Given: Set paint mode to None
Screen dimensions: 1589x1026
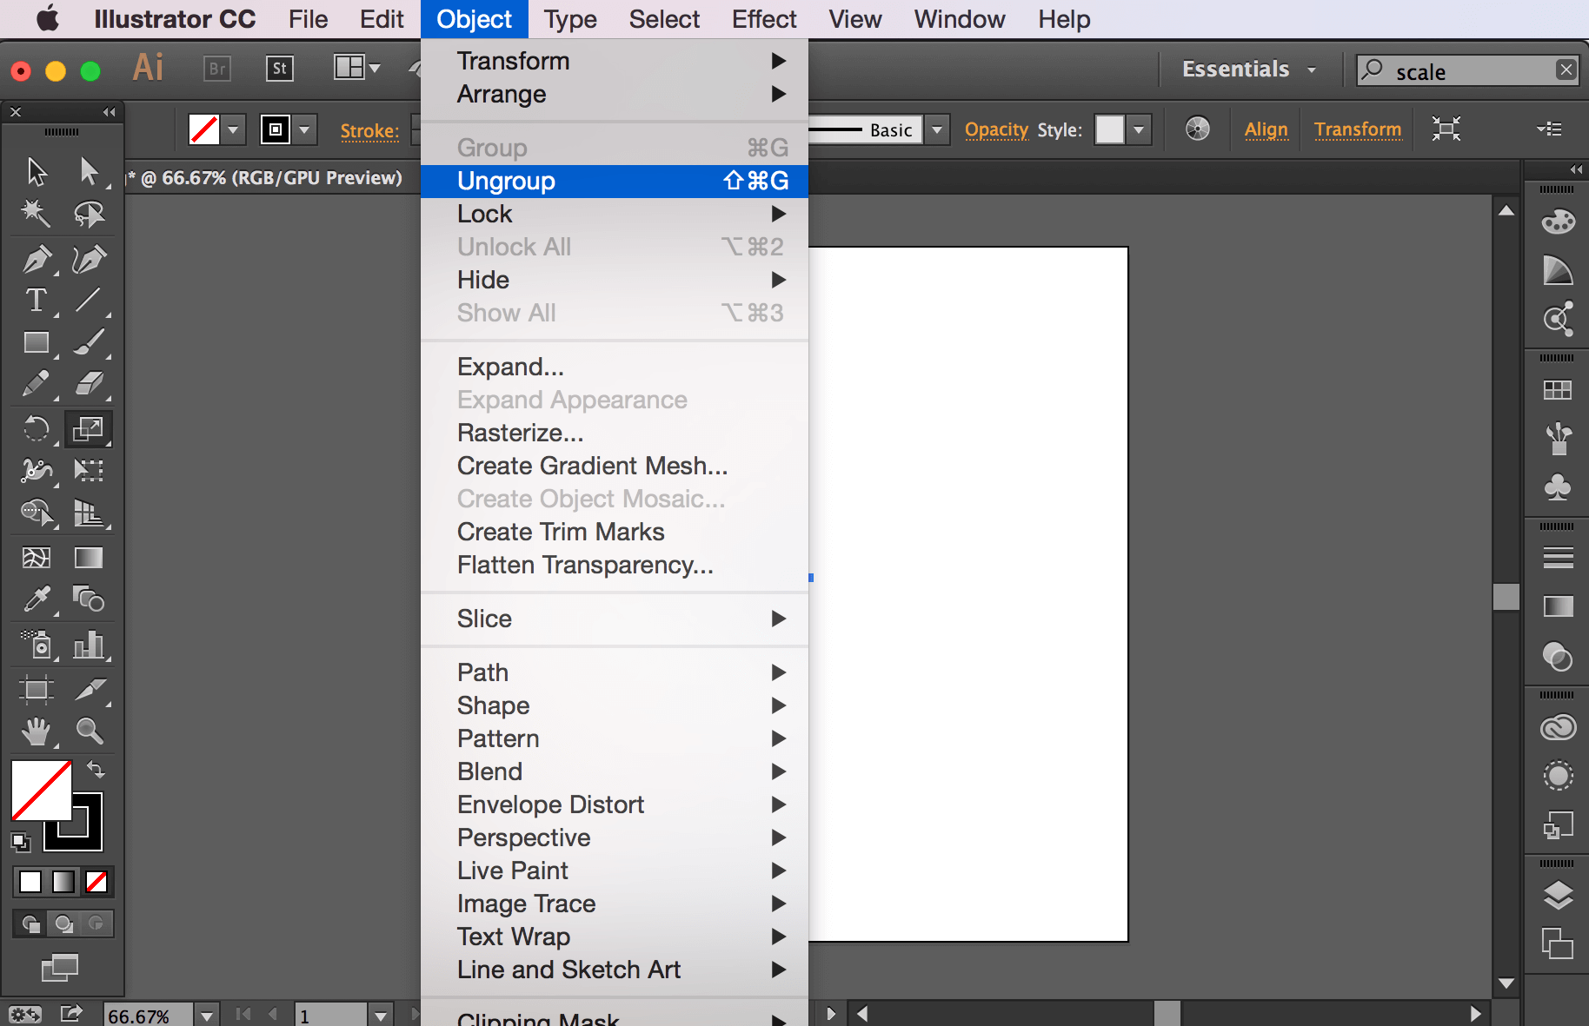Looking at the screenshot, I should (x=96, y=882).
